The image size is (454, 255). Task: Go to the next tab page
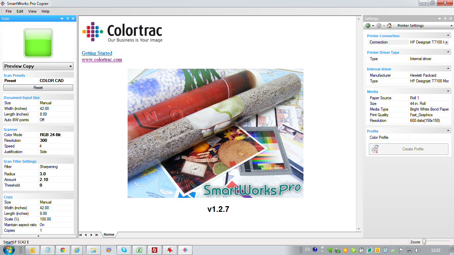[91, 235]
